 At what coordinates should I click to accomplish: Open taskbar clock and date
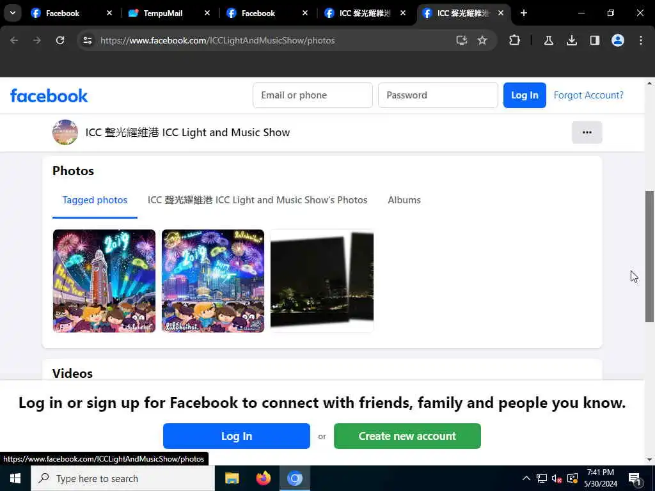601,478
